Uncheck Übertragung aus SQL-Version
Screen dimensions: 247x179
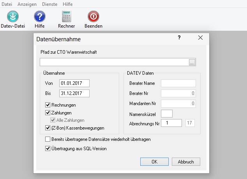click(48, 148)
